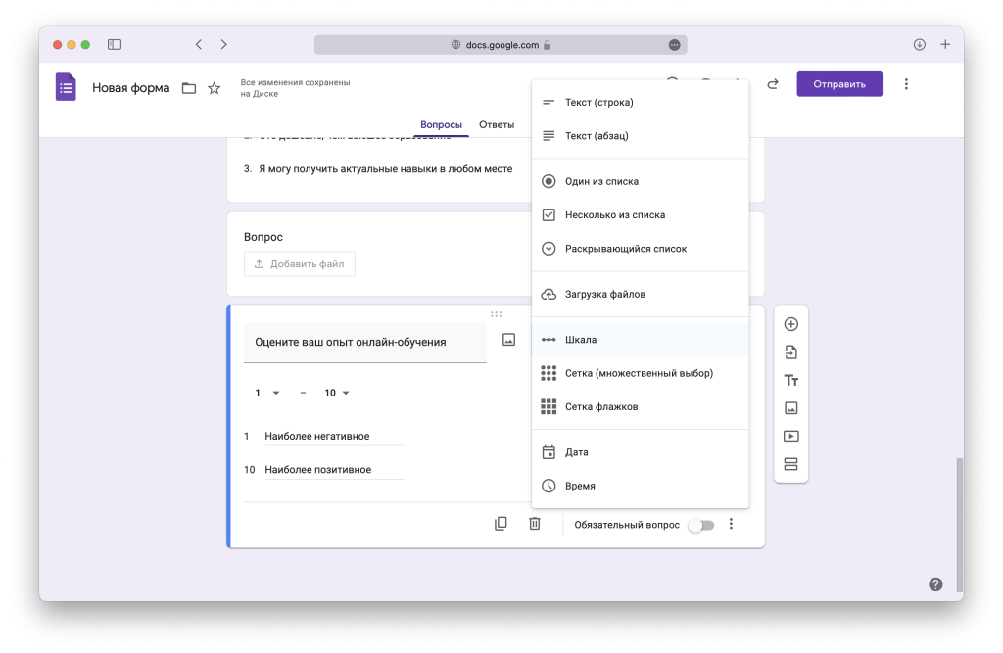Viewport: 1003px width, 653px height.
Task: Add a section from the side toolbar
Action: click(x=790, y=464)
